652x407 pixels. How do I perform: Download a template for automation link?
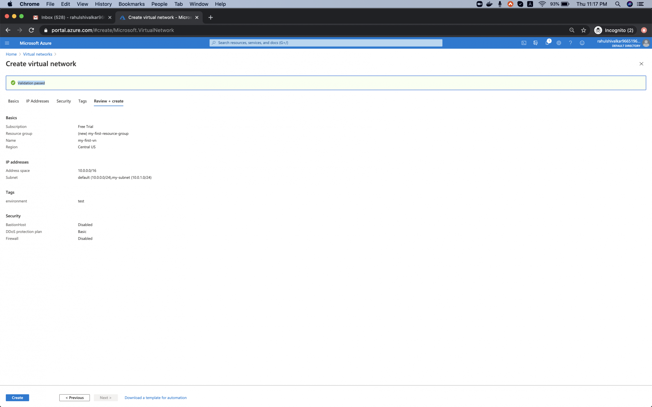[x=156, y=398]
